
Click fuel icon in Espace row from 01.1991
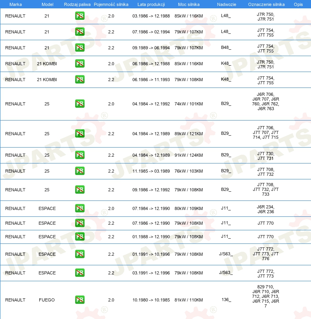click(x=80, y=254)
